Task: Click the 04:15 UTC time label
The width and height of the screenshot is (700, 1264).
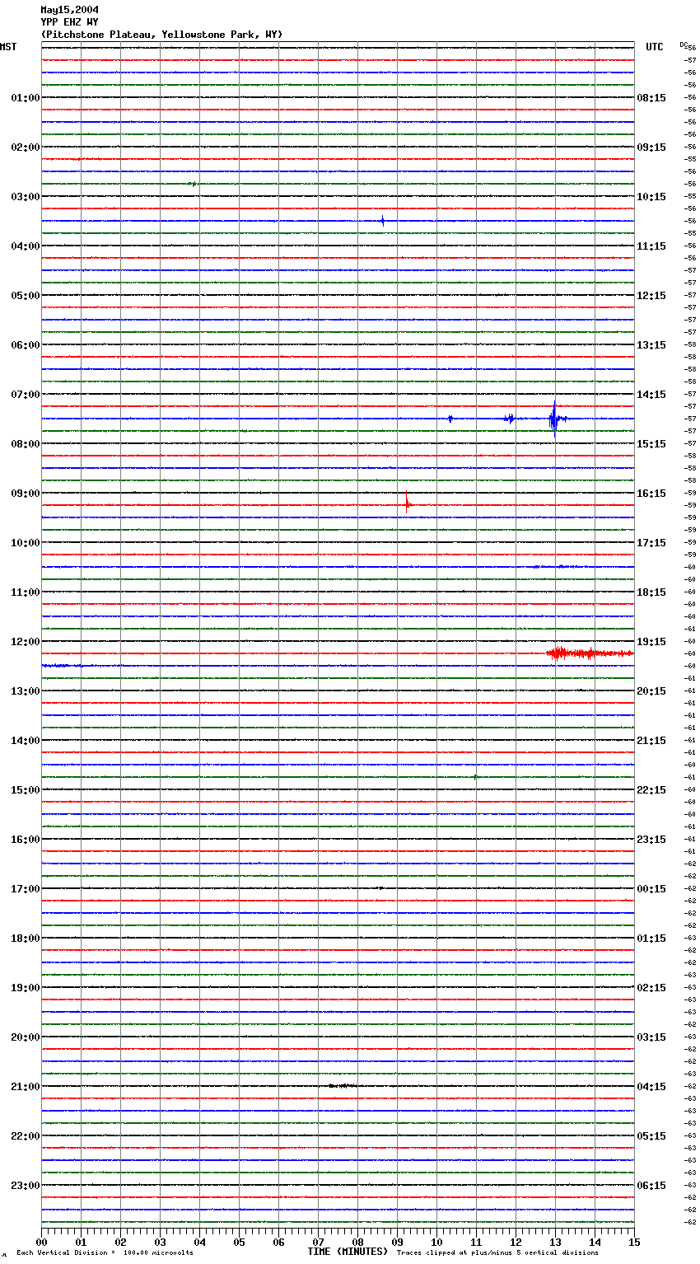Action: 651,1087
